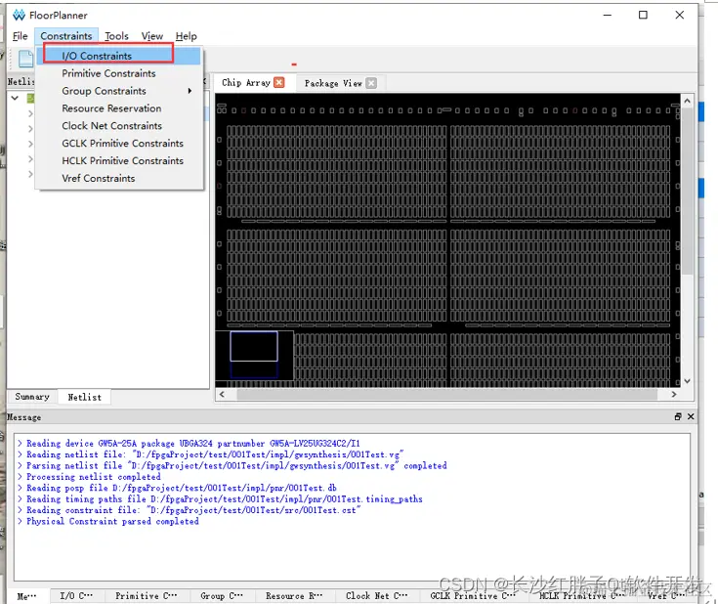Image resolution: width=718 pixels, height=604 pixels.
Task: Click the 'Reading timing paths file' message
Action: point(225,499)
